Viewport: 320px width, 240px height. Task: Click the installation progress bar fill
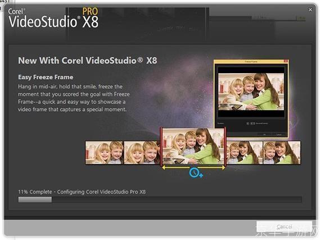pos(35,200)
